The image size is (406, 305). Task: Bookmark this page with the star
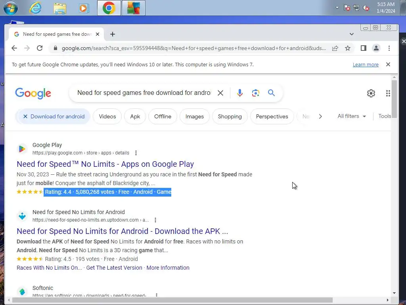click(x=348, y=48)
